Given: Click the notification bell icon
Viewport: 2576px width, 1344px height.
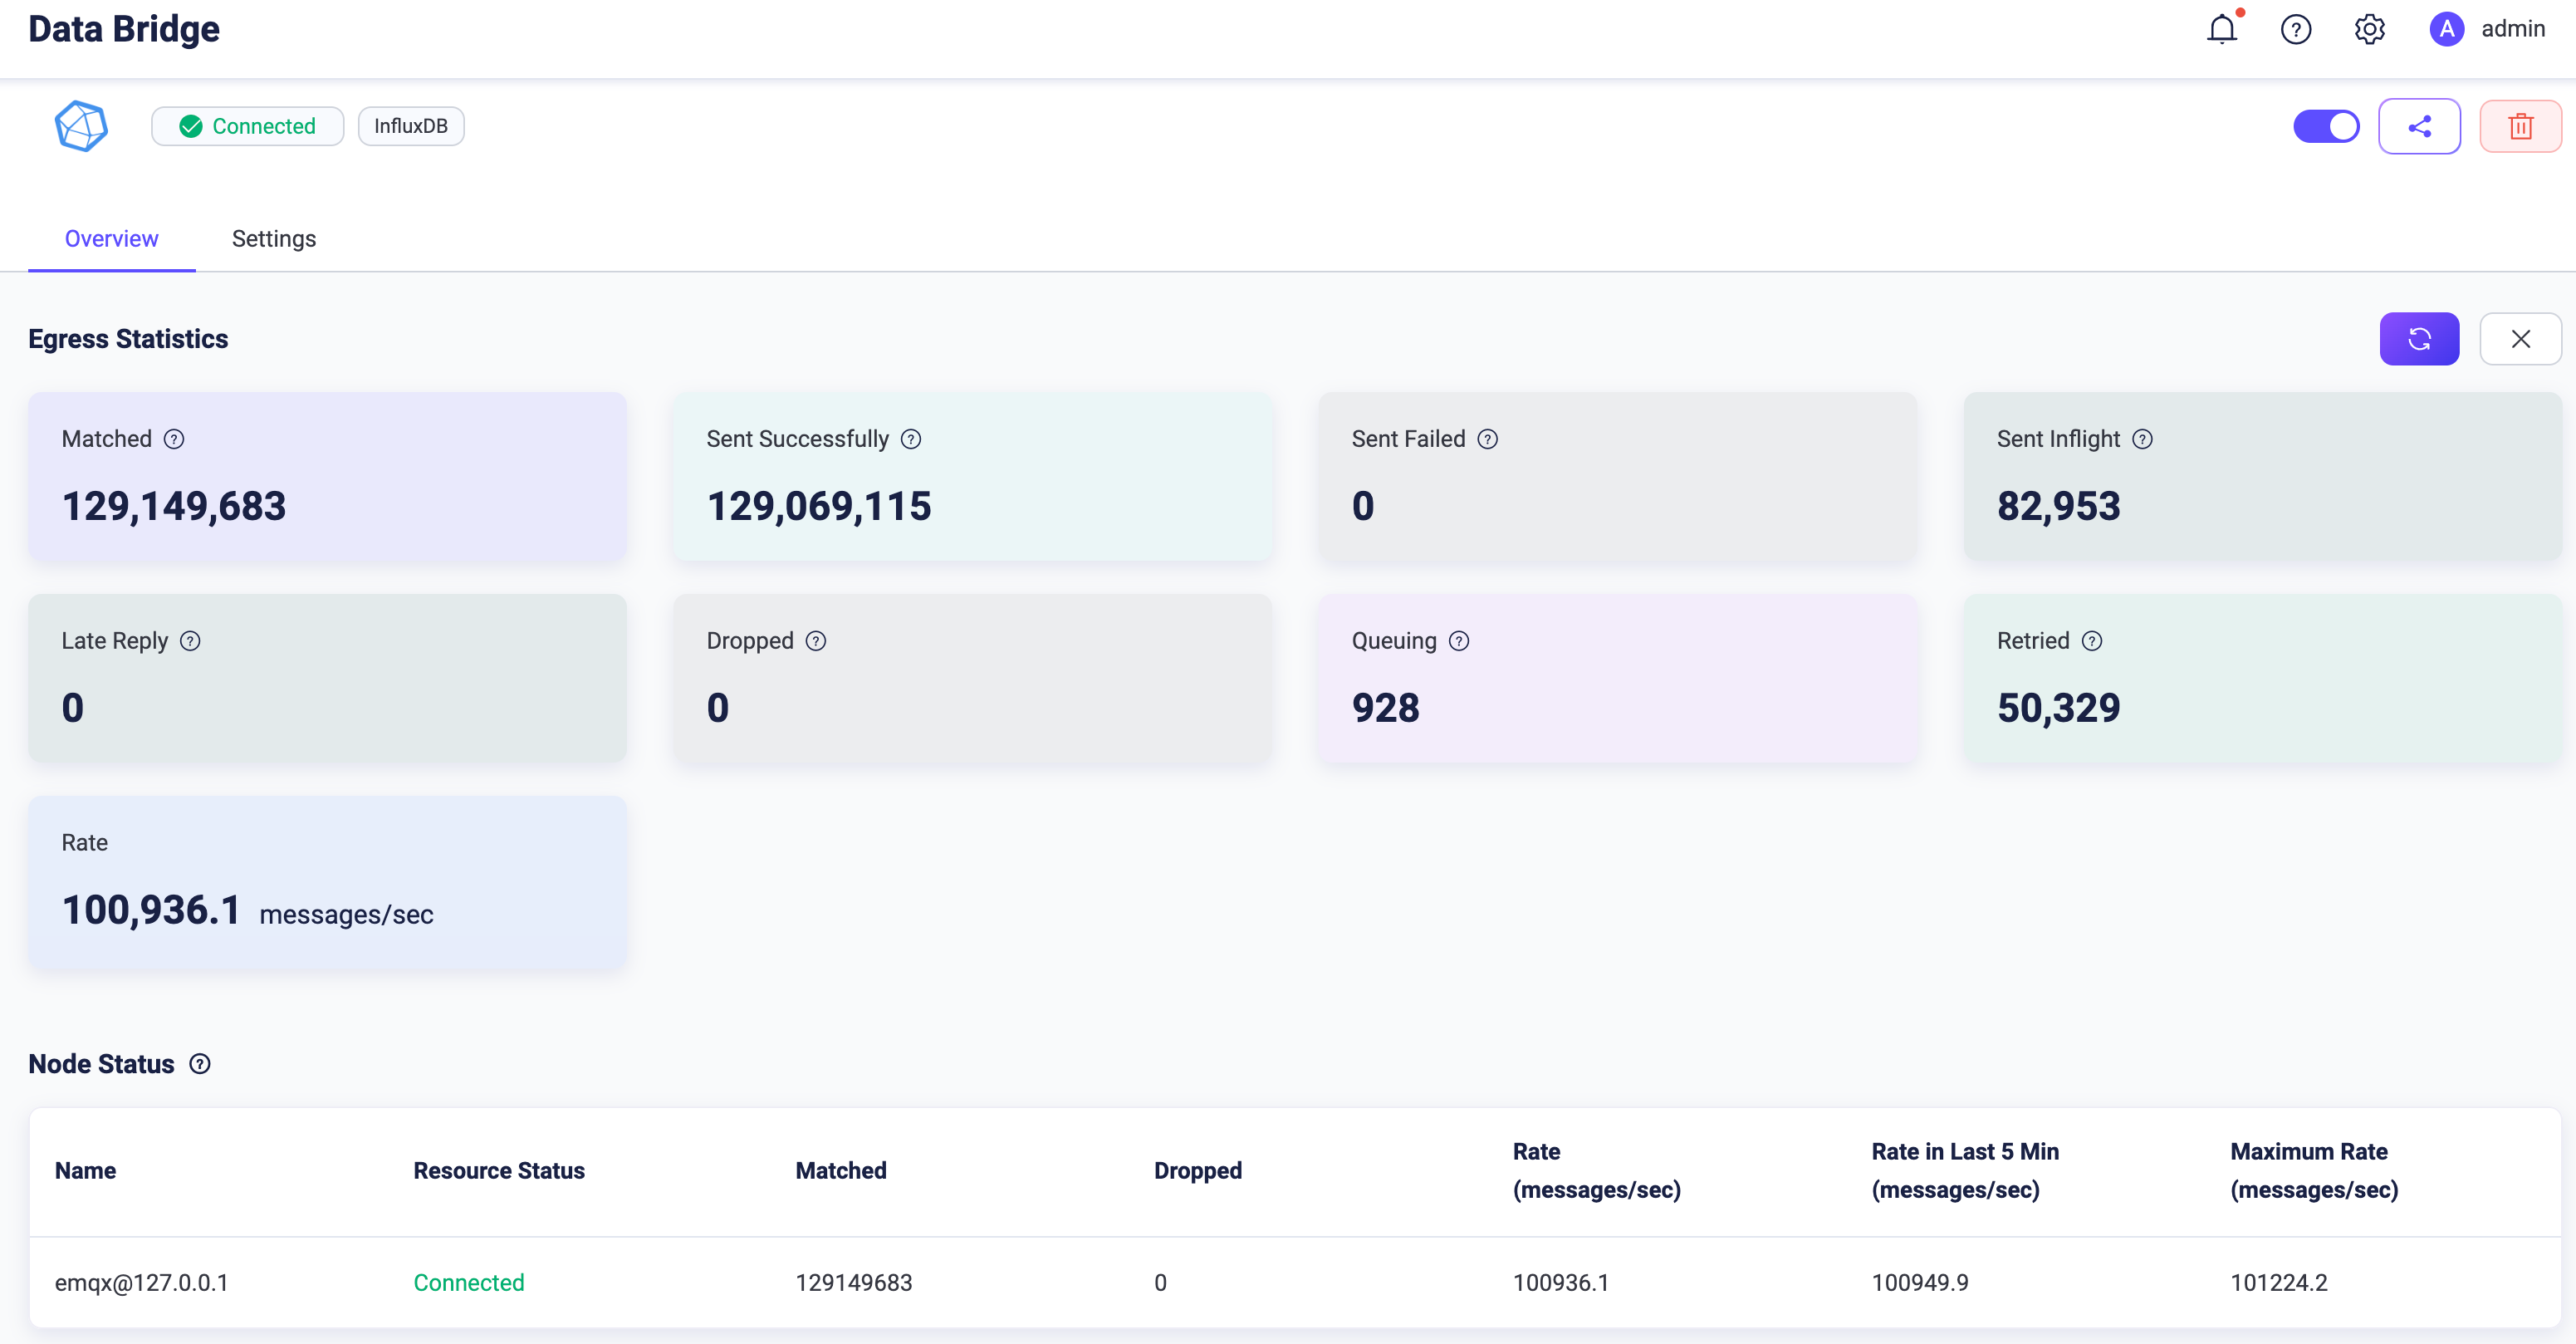Looking at the screenshot, I should [2223, 29].
